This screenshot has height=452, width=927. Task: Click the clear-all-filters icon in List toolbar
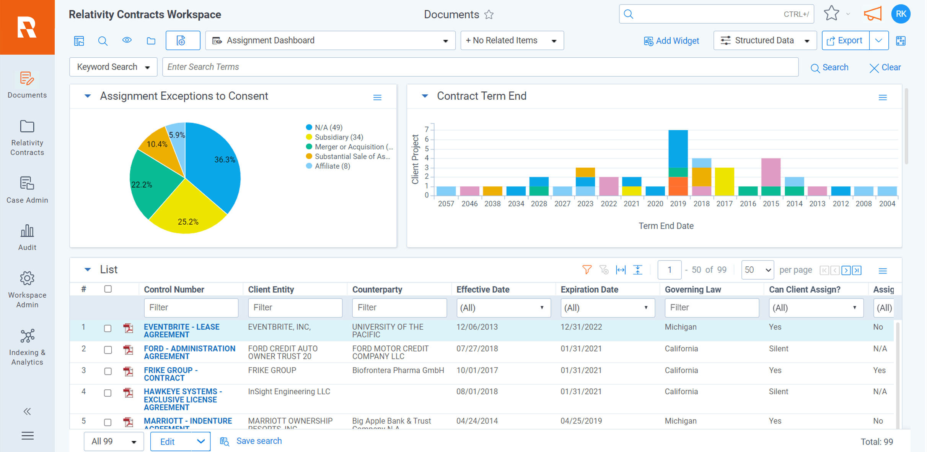pyautogui.click(x=604, y=270)
